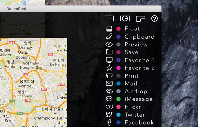Post to Facebook label
The height and width of the screenshot is (127, 198).
click(139, 122)
